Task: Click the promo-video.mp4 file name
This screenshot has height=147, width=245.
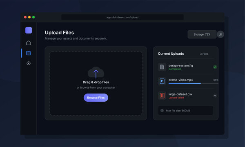Action: [180, 80]
